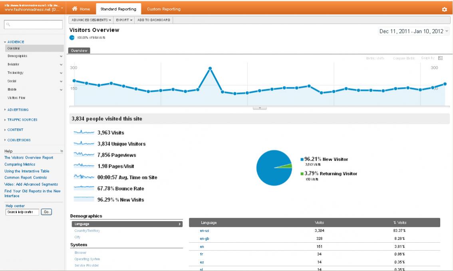Switch to the Custom Reporting tab

pyautogui.click(x=164, y=9)
